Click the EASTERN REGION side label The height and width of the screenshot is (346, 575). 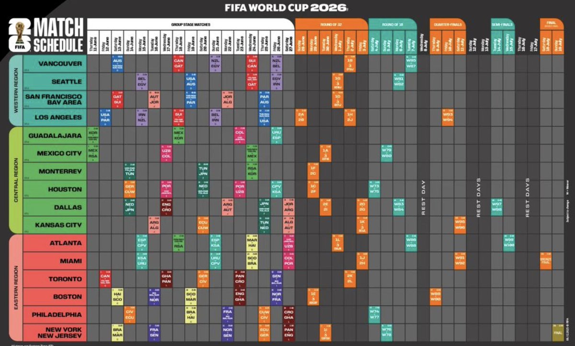coord(16,288)
